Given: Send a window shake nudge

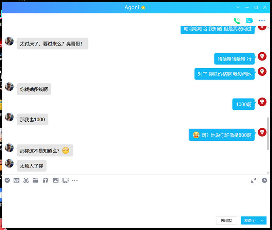Looking at the screenshot, I should point(65,180).
